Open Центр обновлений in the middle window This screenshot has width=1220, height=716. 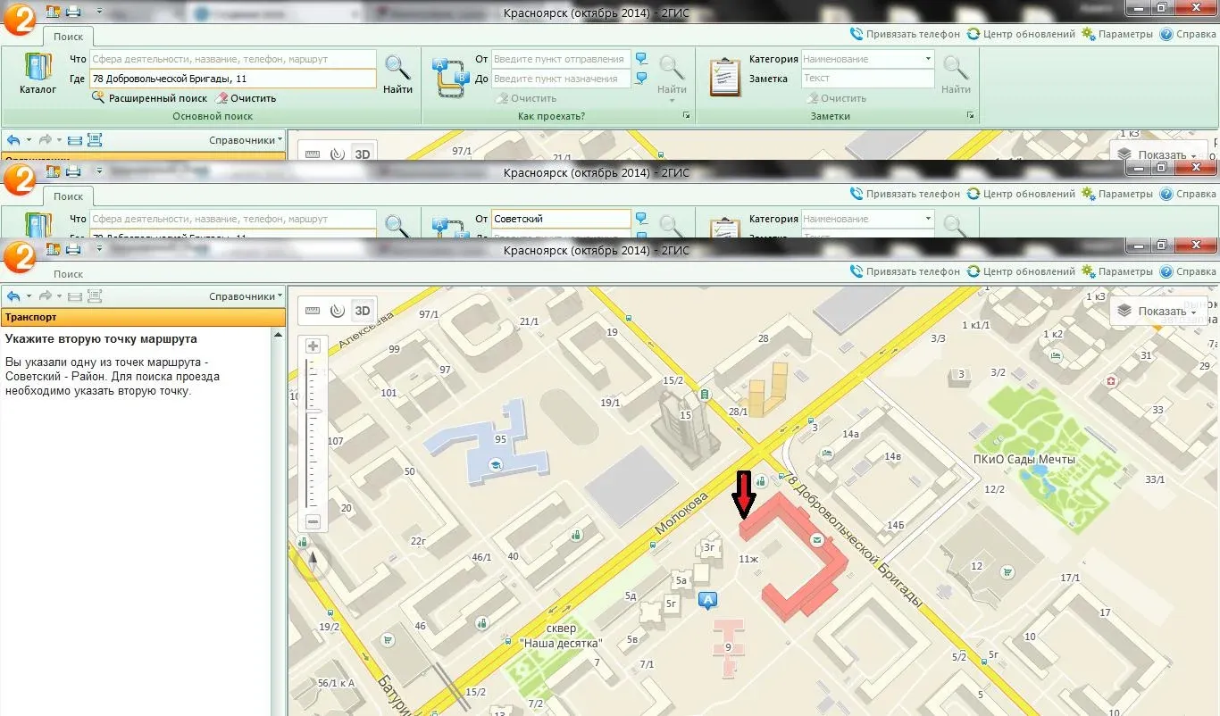click(1021, 194)
